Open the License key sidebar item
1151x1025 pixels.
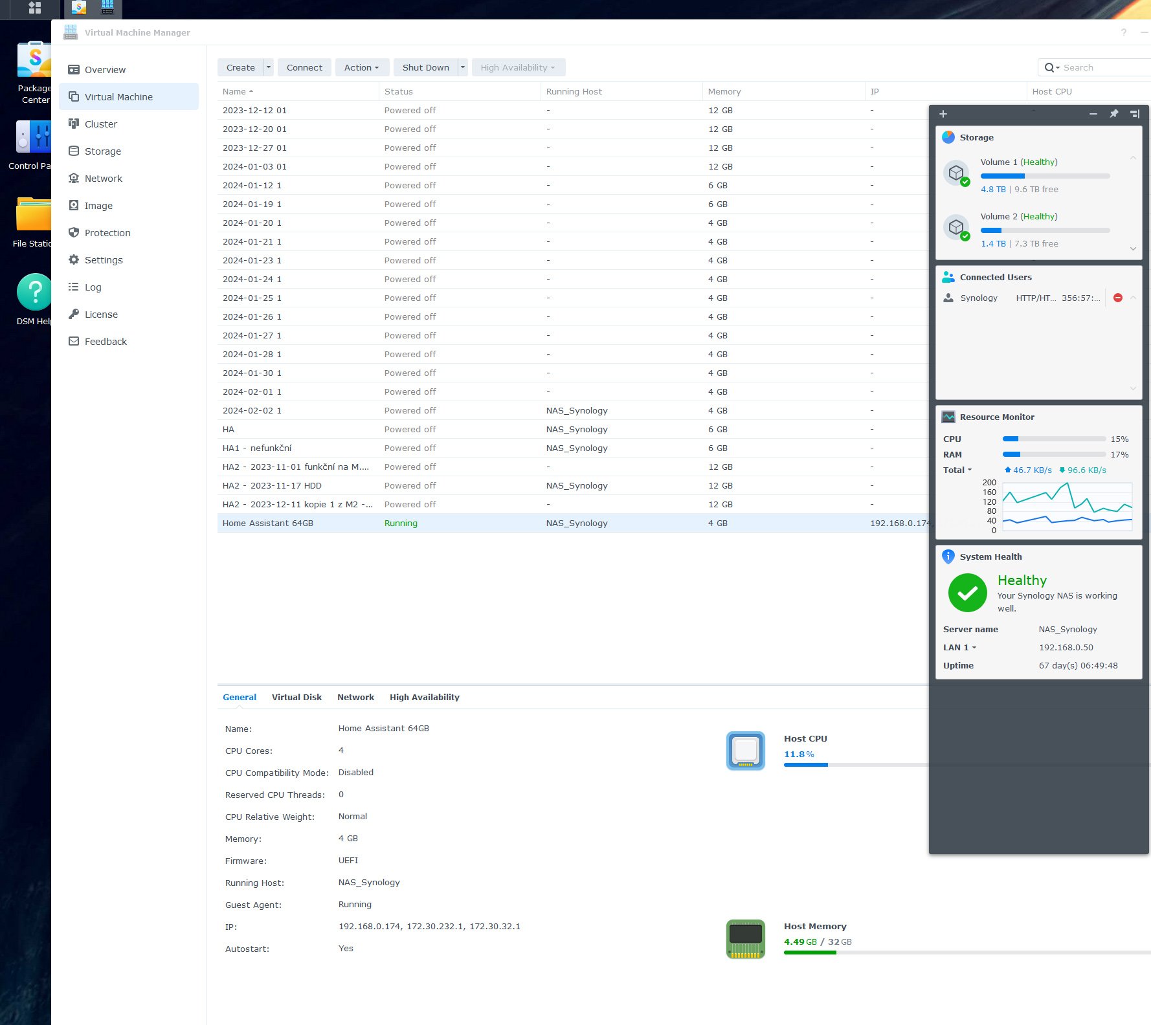(101, 314)
